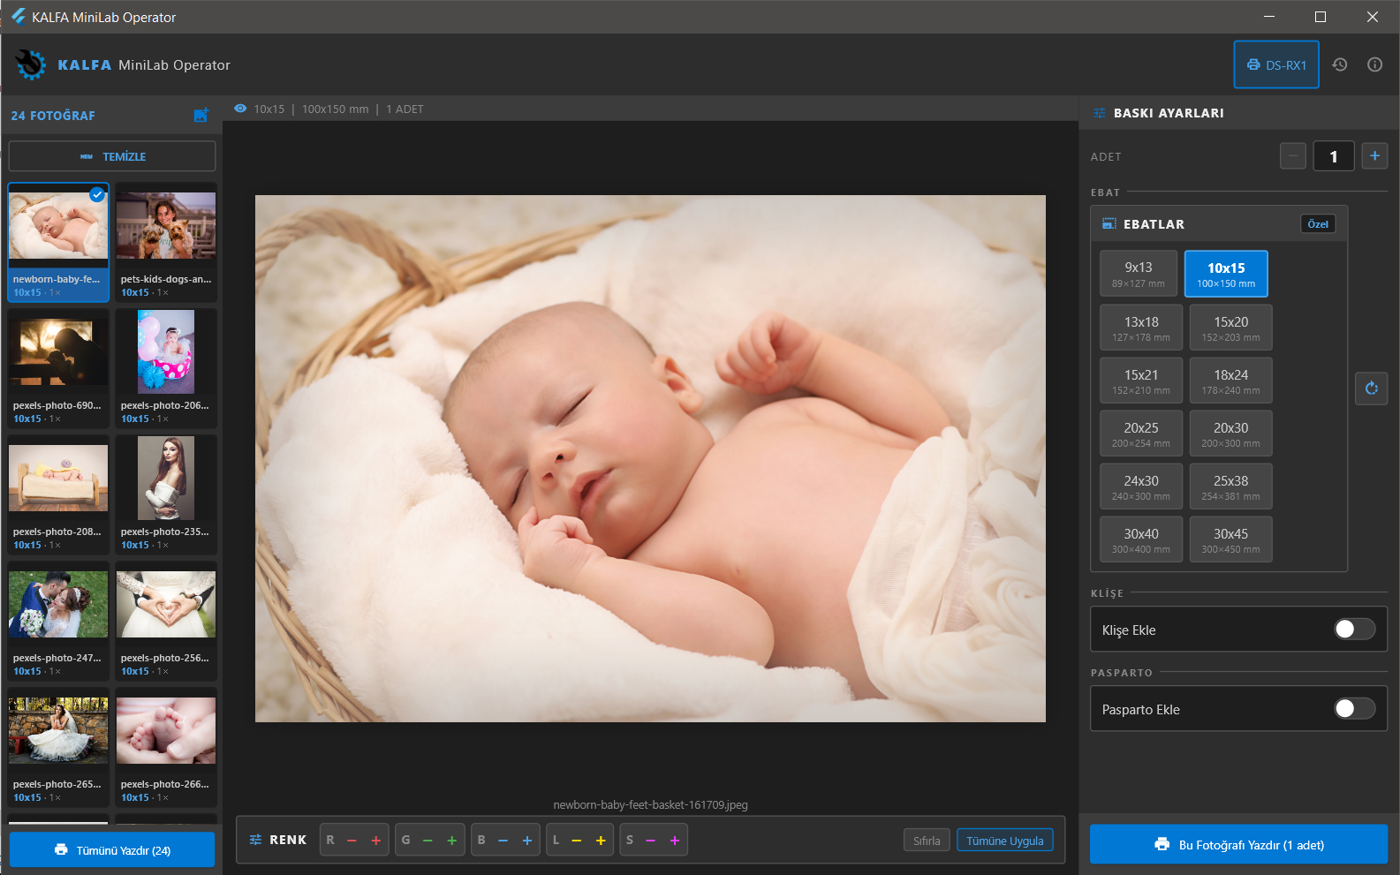
Task: Click the RENK sliders icon
Action: (255, 840)
